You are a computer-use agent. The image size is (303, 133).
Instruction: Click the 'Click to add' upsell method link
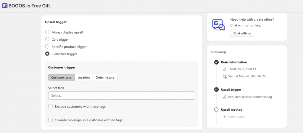[236, 117]
